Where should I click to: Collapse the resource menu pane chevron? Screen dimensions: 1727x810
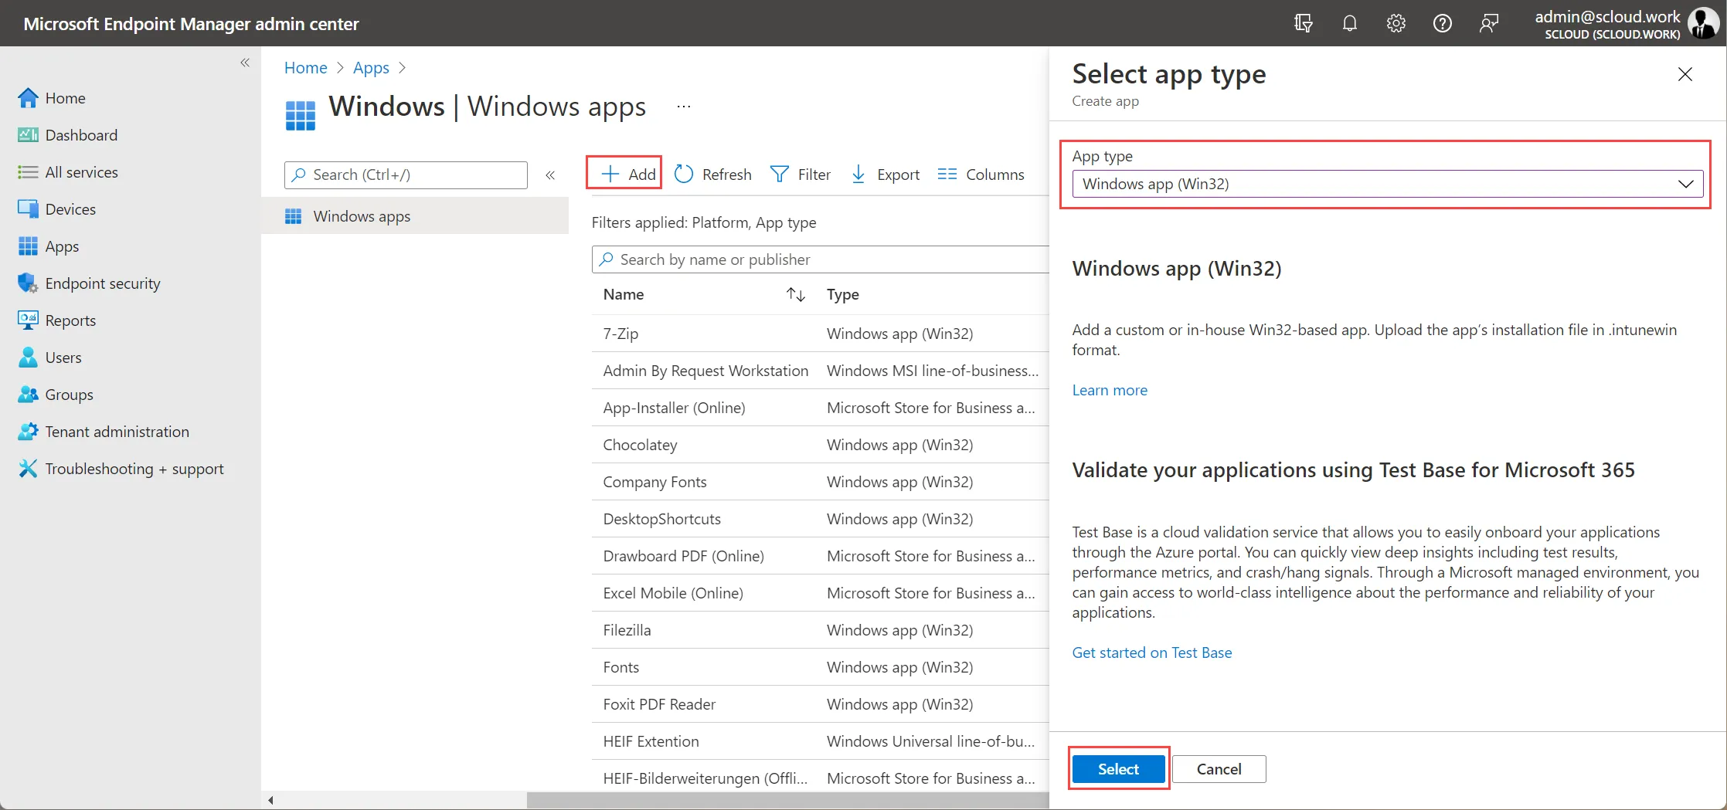(x=550, y=175)
